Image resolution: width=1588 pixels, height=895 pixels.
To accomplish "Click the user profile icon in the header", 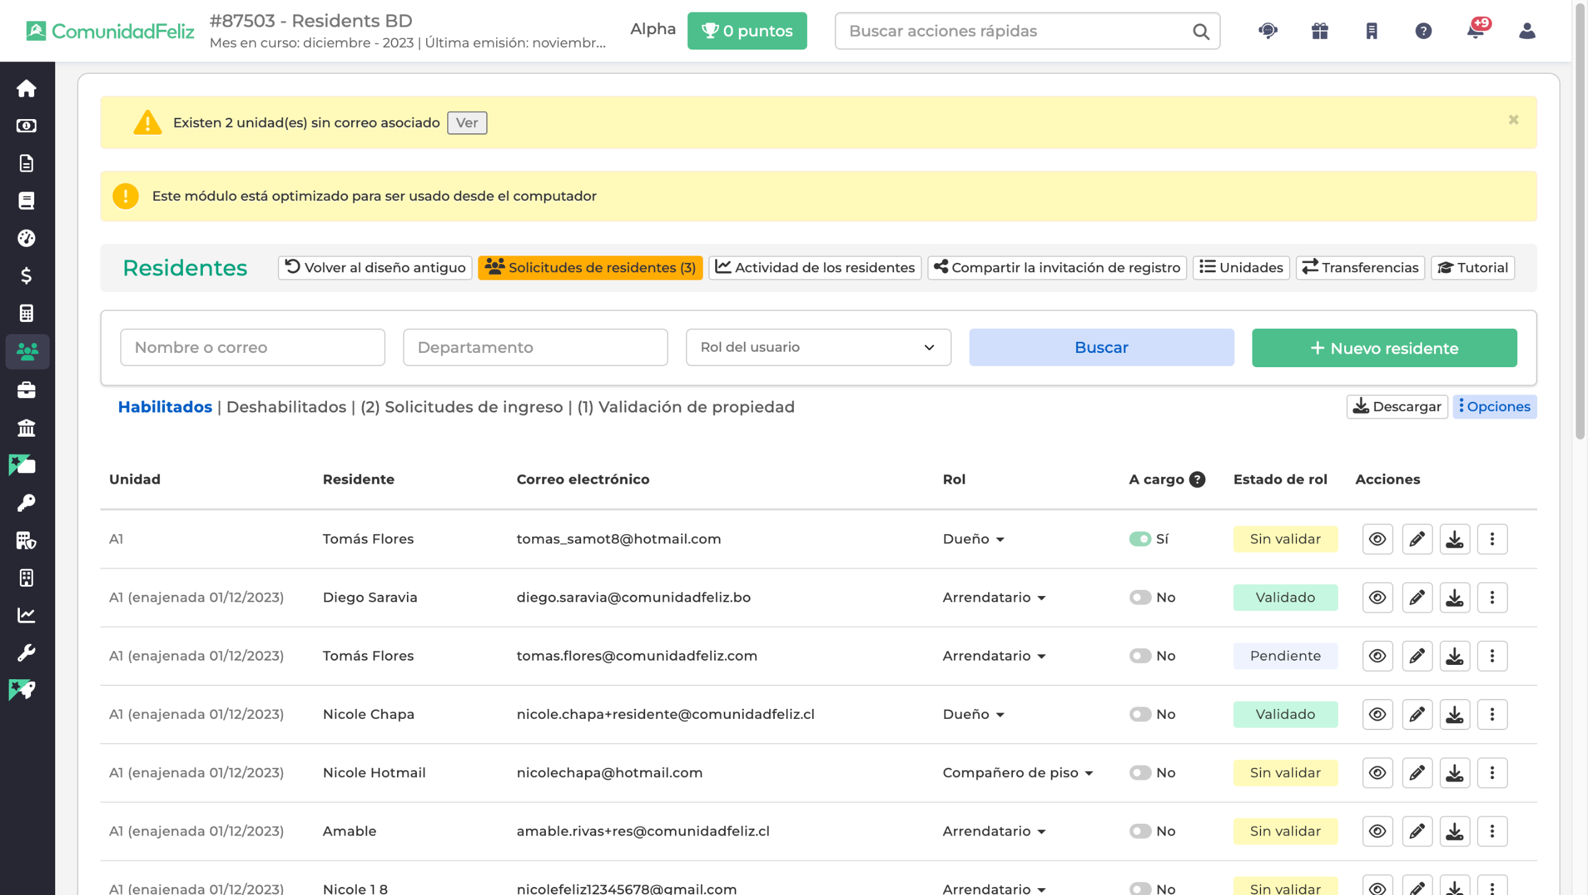I will (1527, 30).
